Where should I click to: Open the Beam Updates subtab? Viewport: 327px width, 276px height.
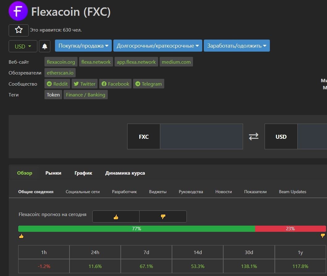point(293,192)
